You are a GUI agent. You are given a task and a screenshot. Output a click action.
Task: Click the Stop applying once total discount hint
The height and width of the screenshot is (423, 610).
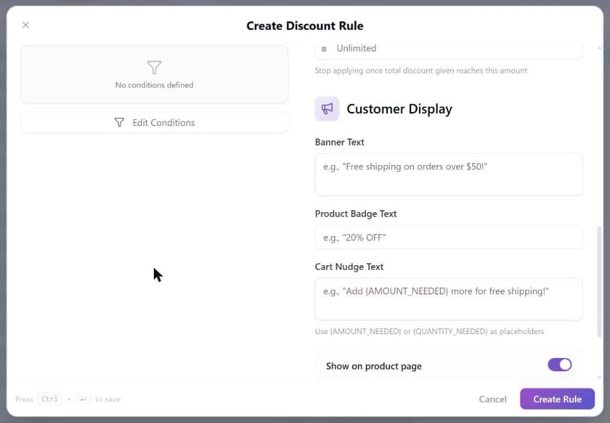pos(421,71)
